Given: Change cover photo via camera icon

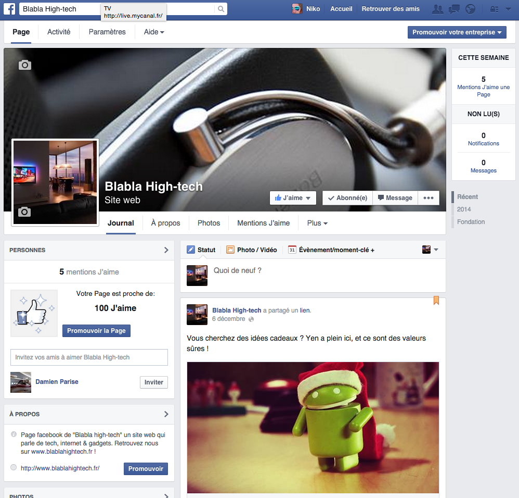Looking at the screenshot, I should tap(25, 65).
